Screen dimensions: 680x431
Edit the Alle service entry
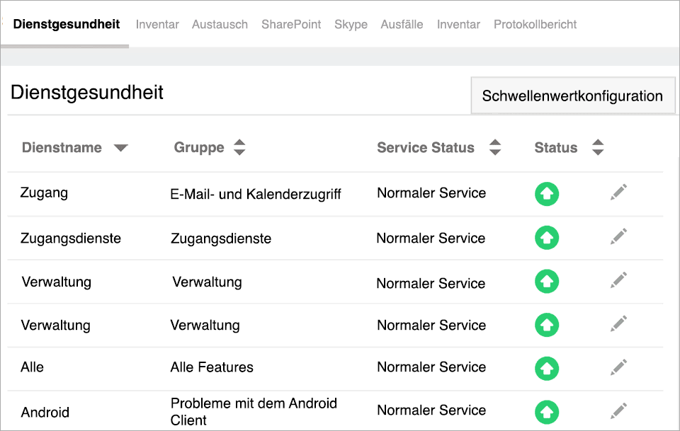tap(618, 367)
